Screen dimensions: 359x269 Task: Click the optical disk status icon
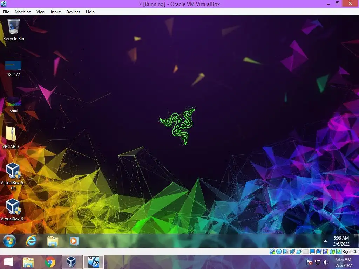tap(279, 251)
